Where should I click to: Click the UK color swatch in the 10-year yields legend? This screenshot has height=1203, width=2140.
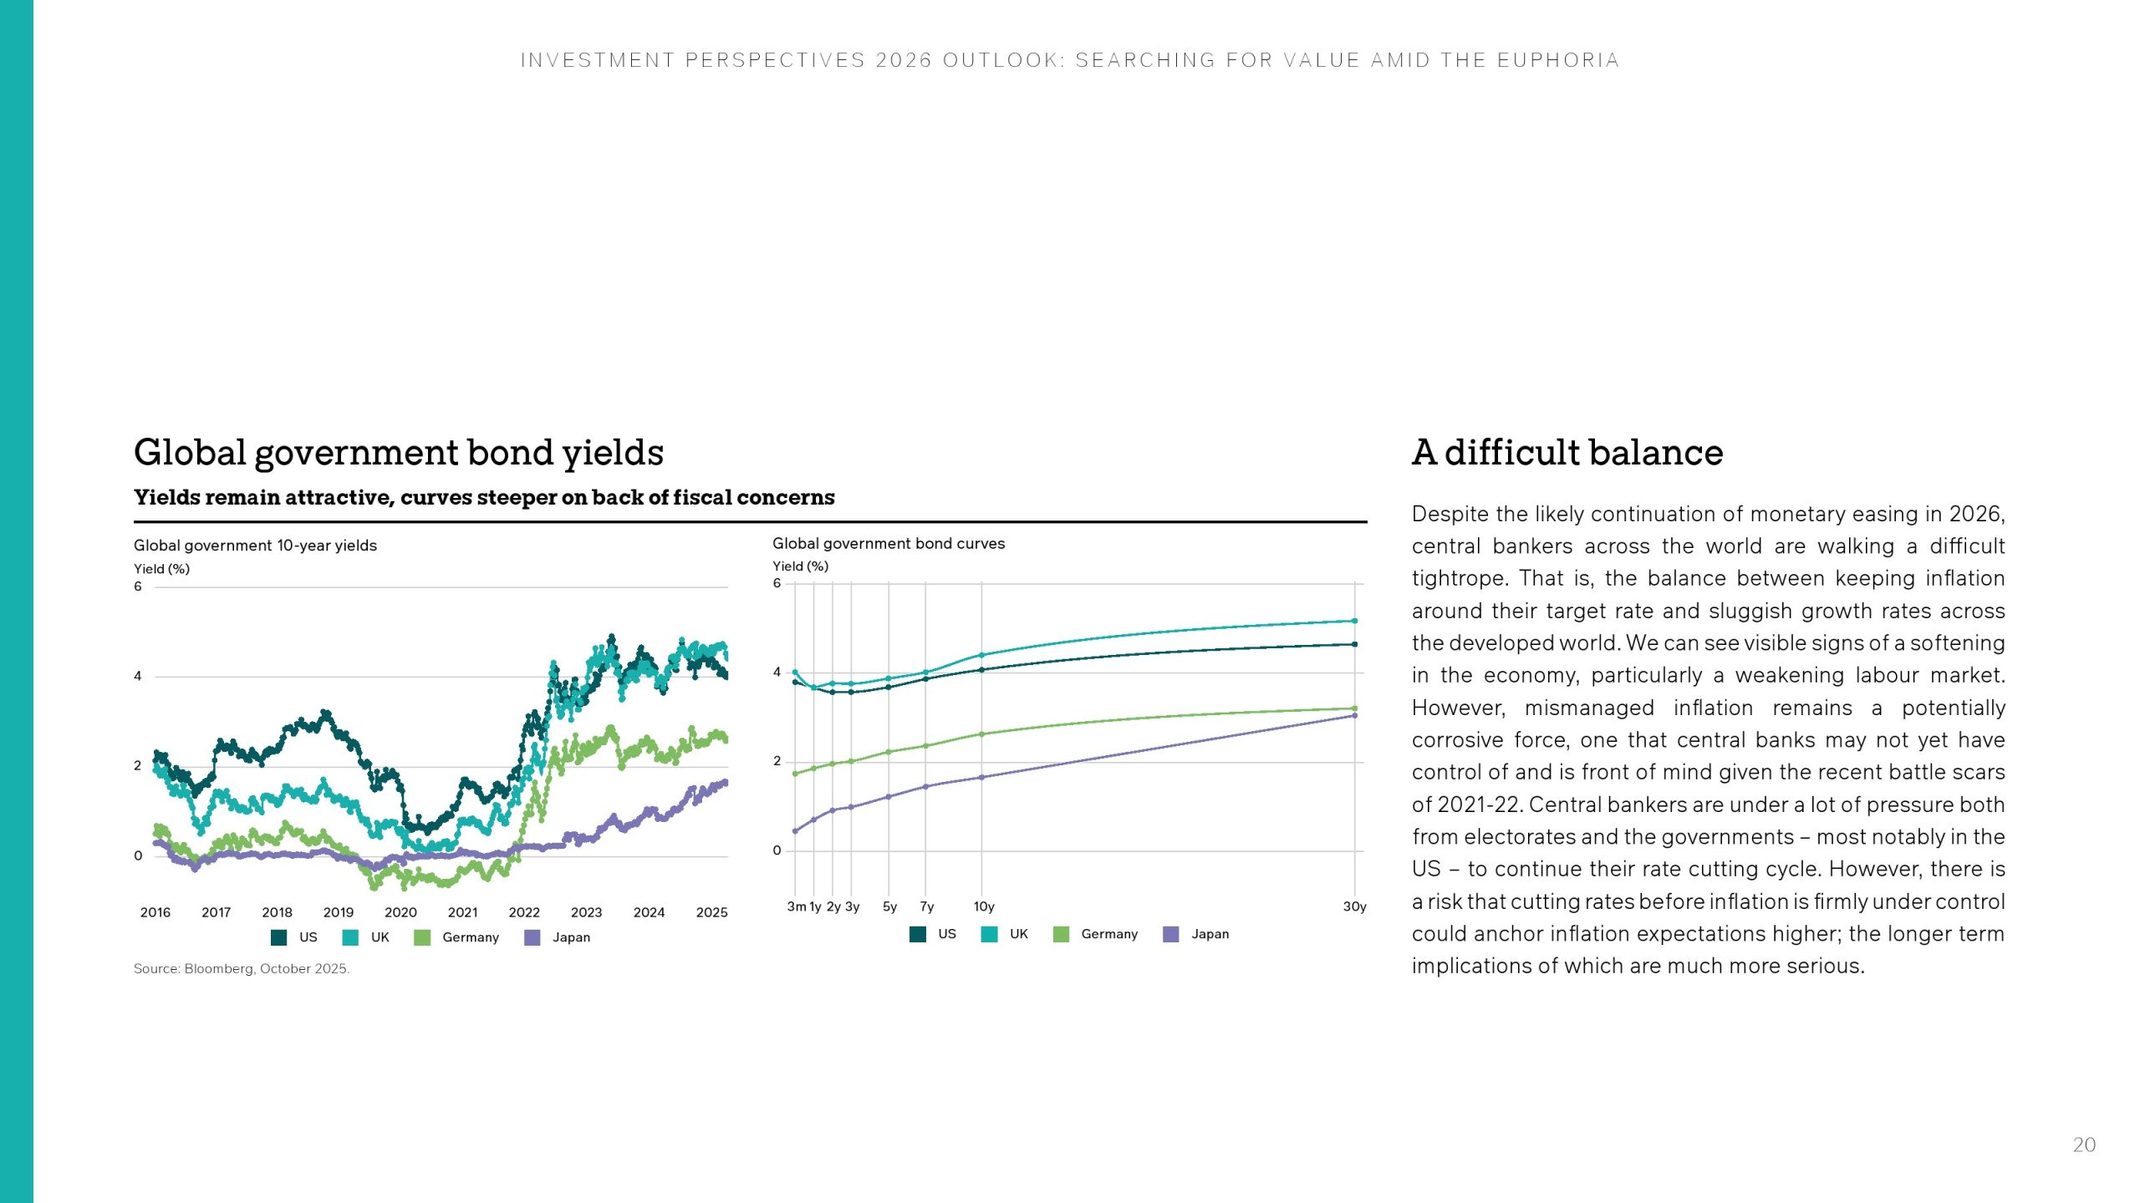[x=351, y=937]
